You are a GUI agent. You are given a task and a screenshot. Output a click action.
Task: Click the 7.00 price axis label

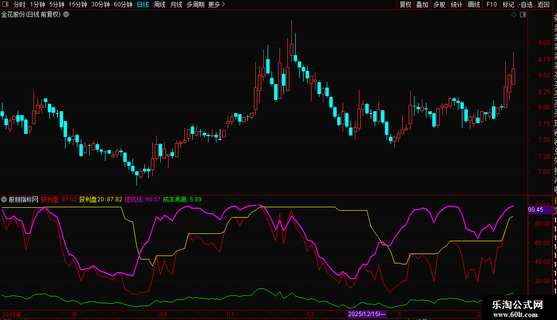[x=544, y=172]
